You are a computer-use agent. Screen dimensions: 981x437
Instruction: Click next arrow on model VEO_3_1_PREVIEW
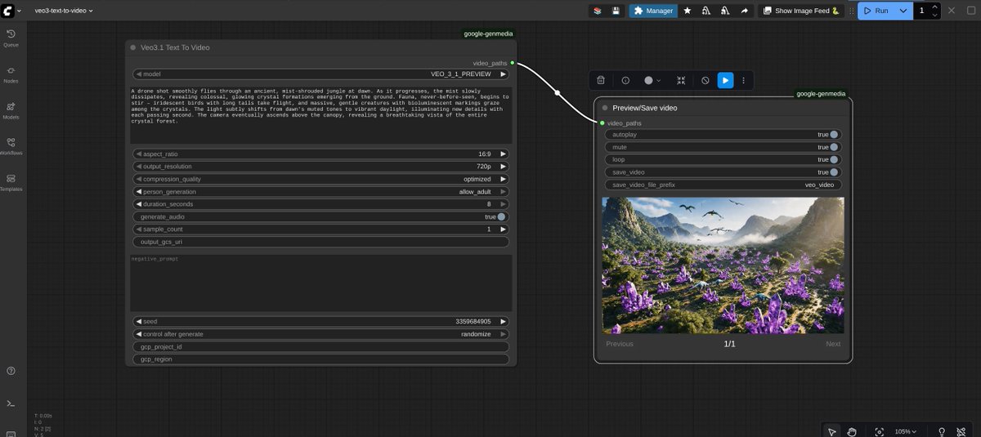[x=504, y=74]
